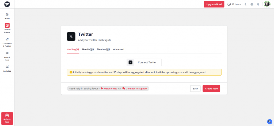Click the Twitter heading text

(x=85, y=34)
